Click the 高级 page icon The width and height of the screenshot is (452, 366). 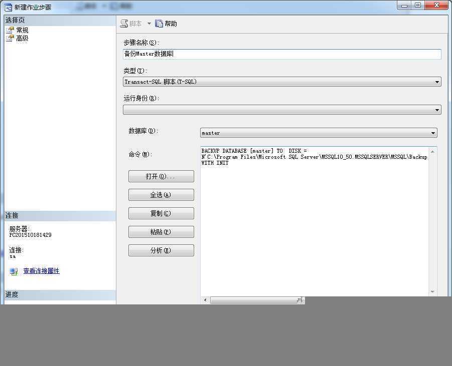coord(10,38)
